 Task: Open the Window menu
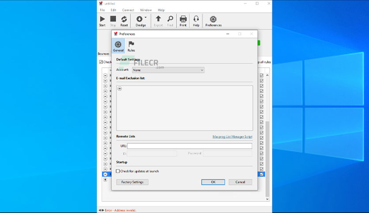tap(146, 10)
